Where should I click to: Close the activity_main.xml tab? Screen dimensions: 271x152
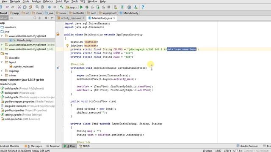tap(84, 18)
